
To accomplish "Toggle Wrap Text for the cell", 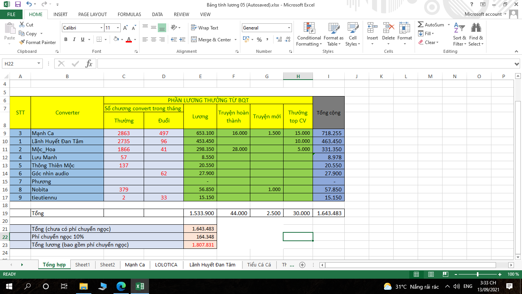I will (204, 28).
